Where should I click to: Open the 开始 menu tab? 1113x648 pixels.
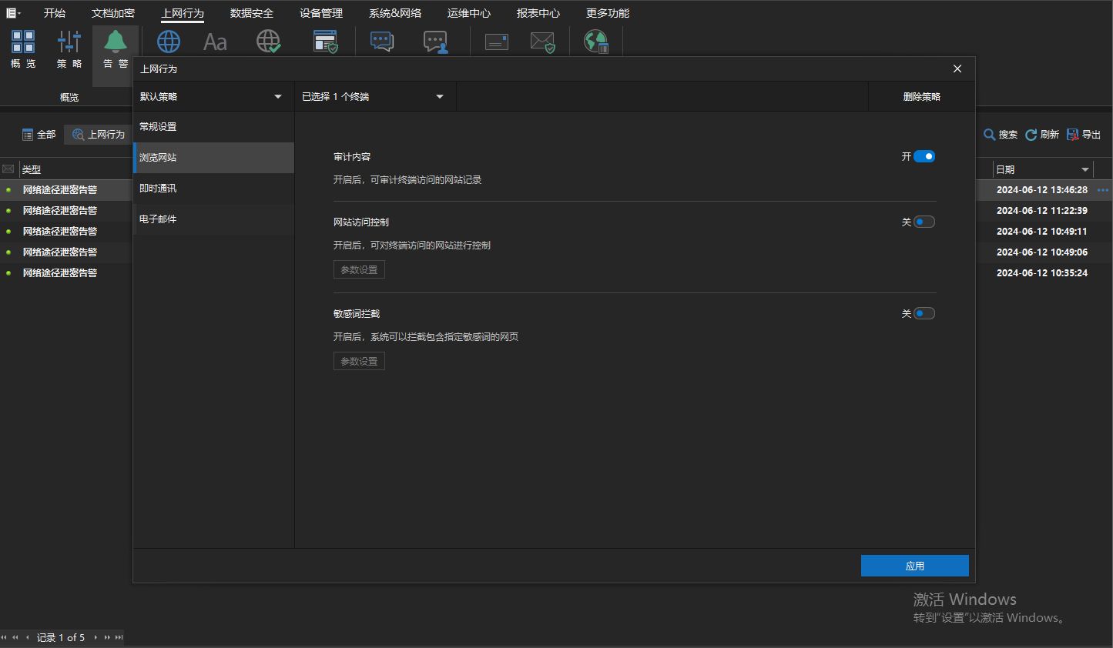[x=55, y=13]
